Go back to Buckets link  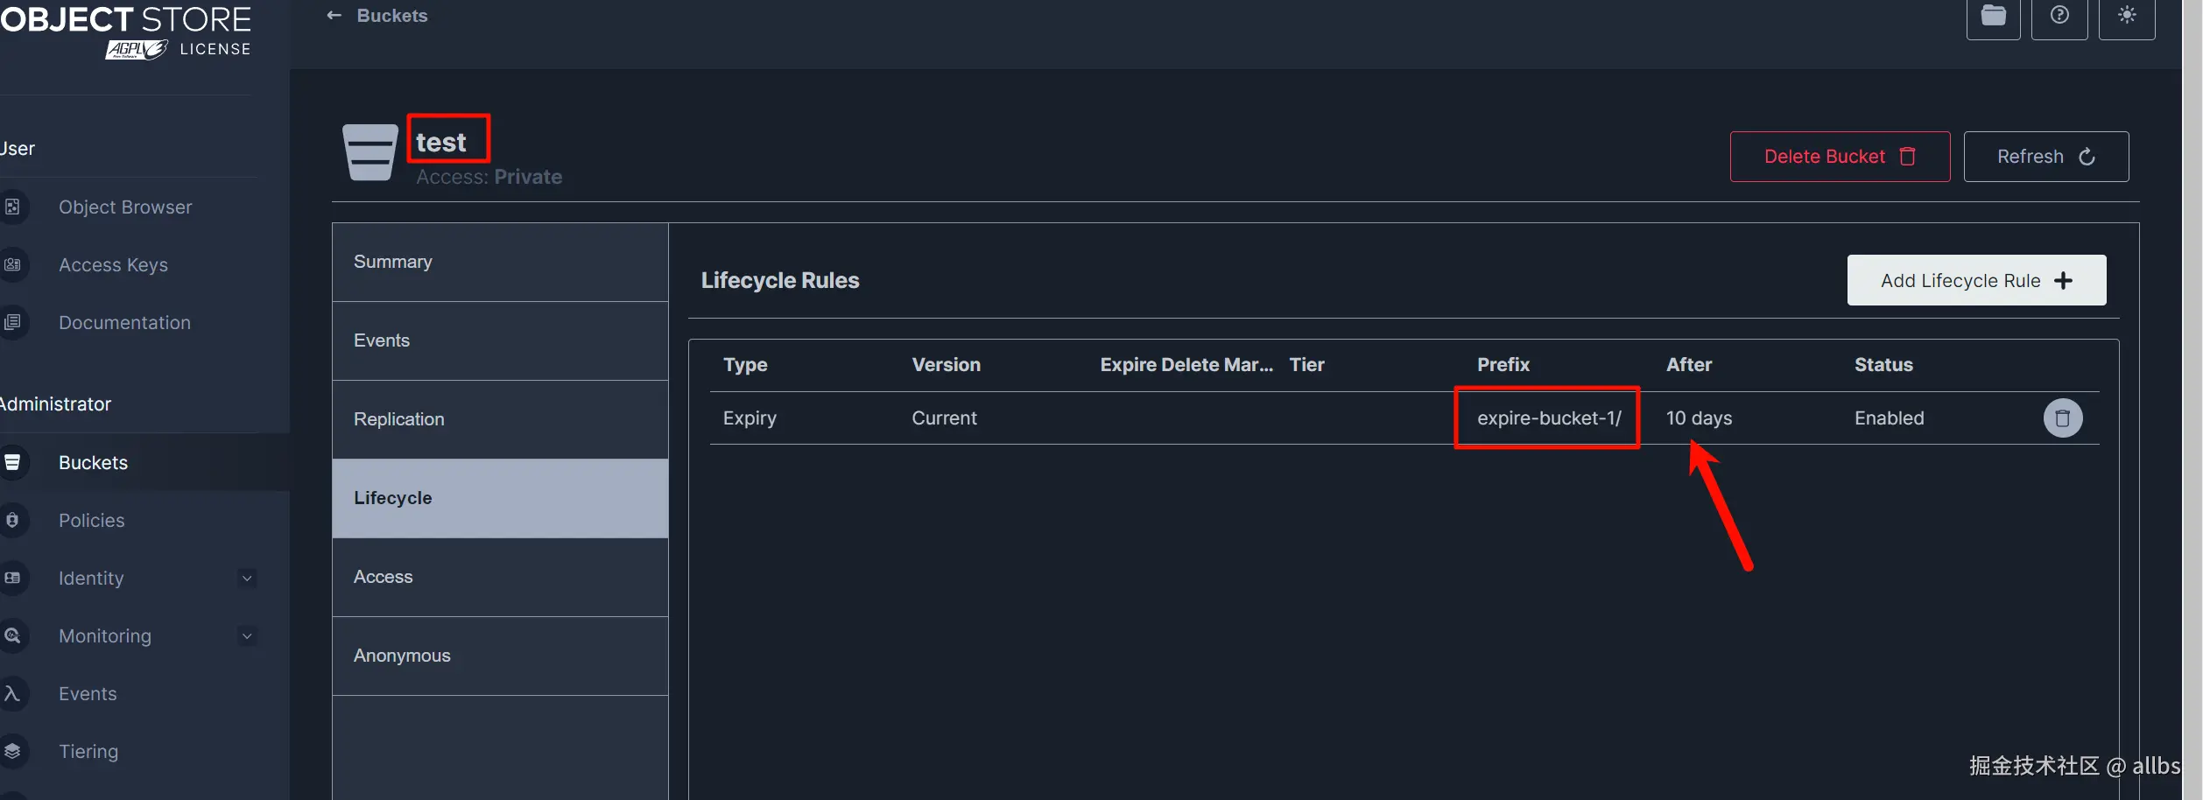pos(392,16)
